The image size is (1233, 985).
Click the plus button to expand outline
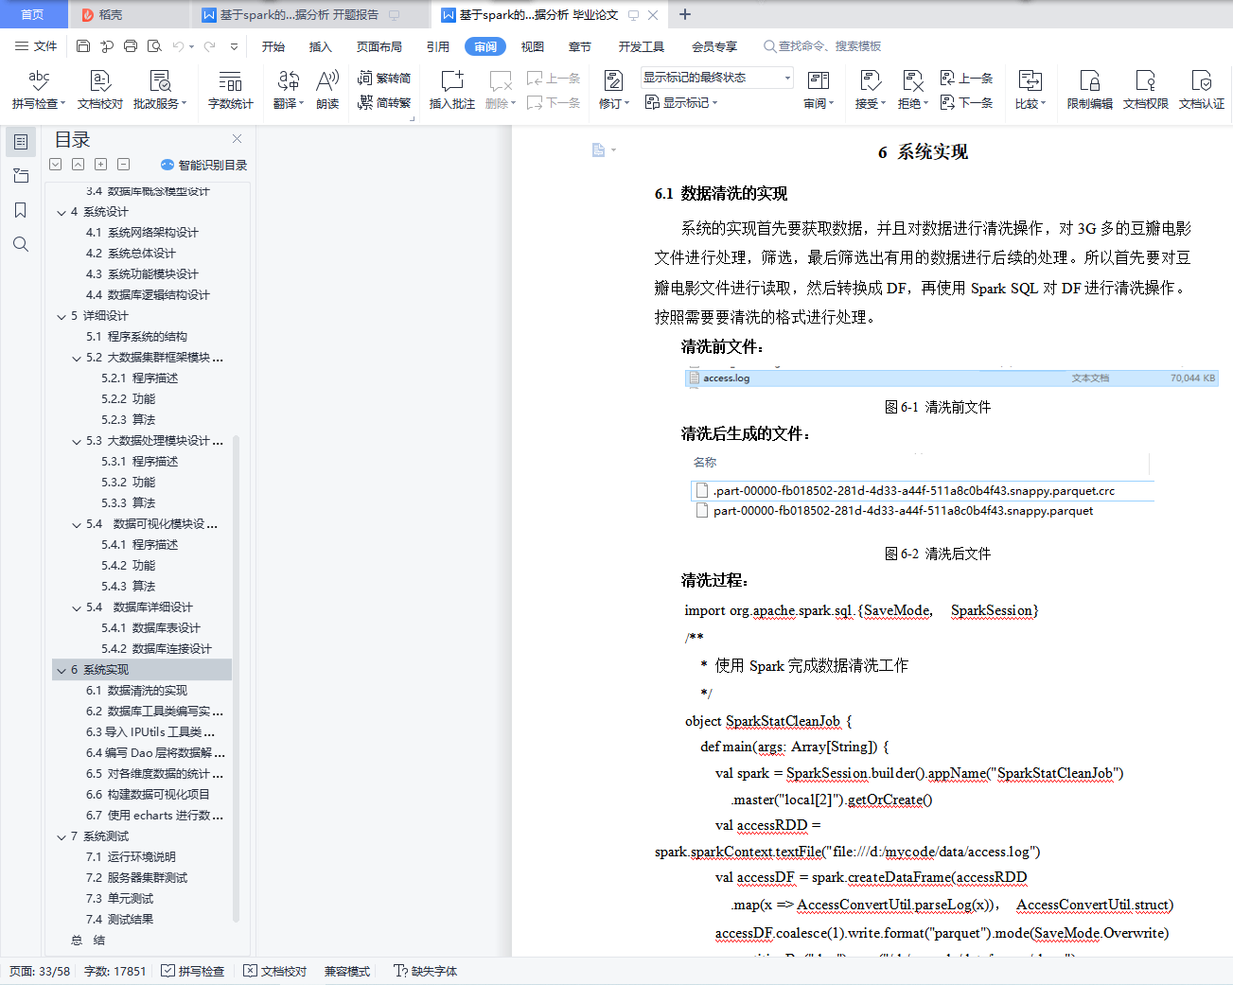click(101, 164)
